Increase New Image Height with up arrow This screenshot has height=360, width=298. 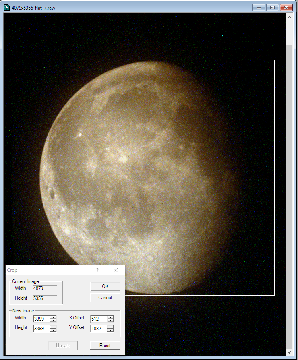click(x=53, y=327)
